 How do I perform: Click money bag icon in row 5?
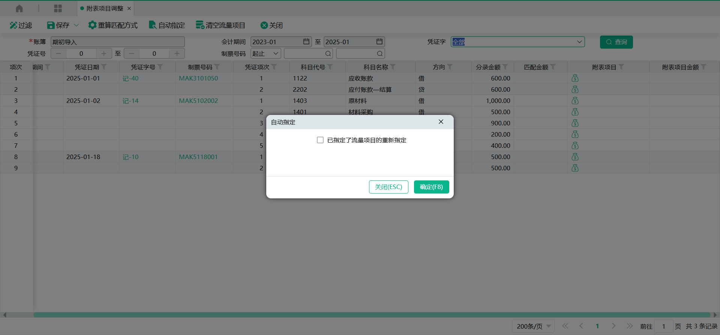point(575,123)
